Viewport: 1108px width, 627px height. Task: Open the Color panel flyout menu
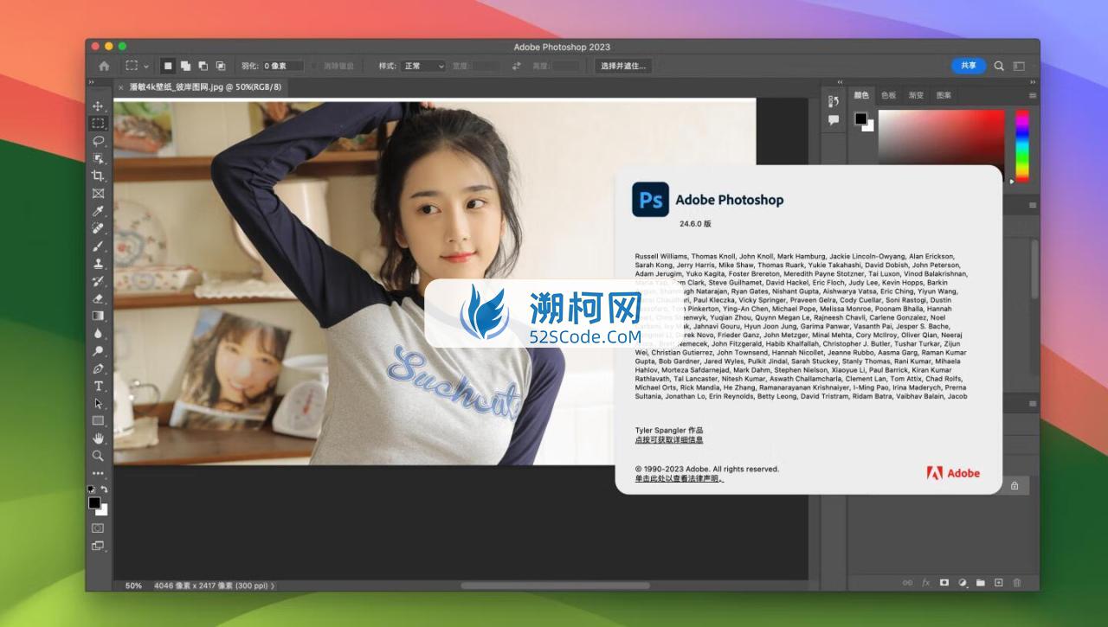point(1033,95)
